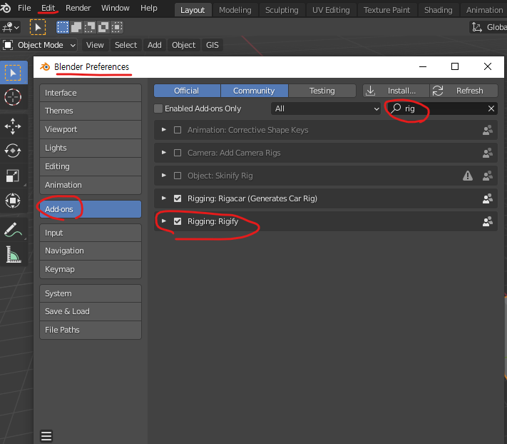Open the Keymap preferences section
507x444 pixels.
(x=91, y=269)
